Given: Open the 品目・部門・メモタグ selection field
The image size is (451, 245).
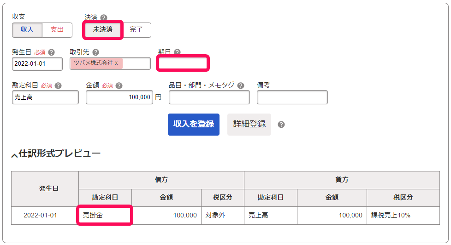Looking at the screenshot, I should (209, 97).
